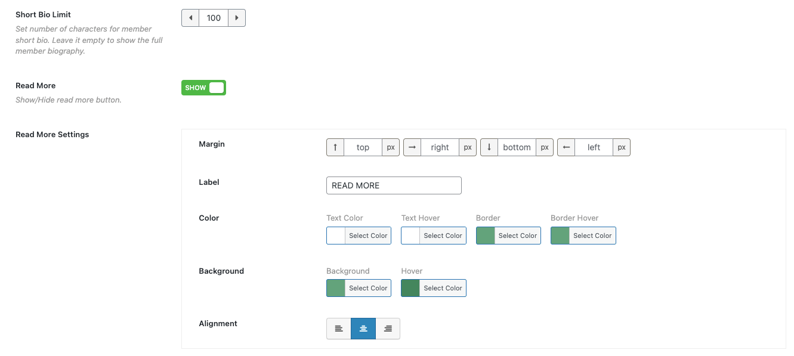
Task: Click the Border green color swatch
Action: [486, 236]
